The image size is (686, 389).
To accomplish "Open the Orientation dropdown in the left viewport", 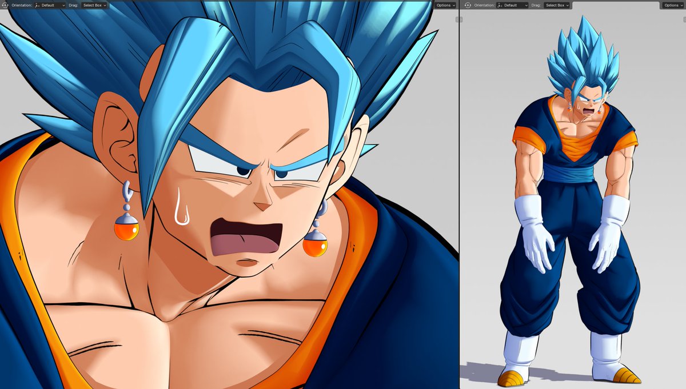I will click(x=50, y=5).
